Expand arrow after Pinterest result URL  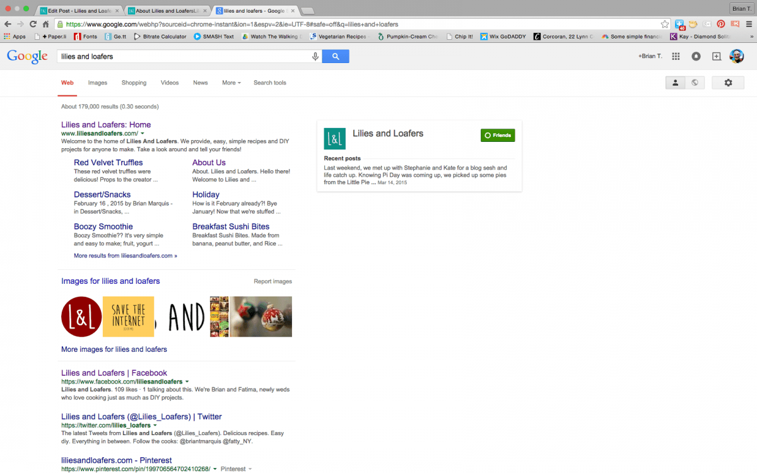215,469
